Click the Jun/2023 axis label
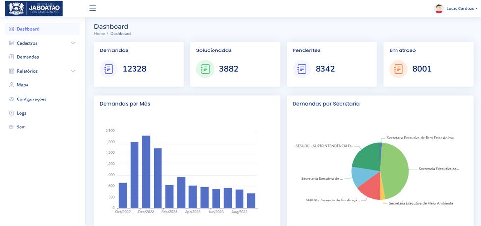The width and height of the screenshot is (481, 226). click(216, 212)
